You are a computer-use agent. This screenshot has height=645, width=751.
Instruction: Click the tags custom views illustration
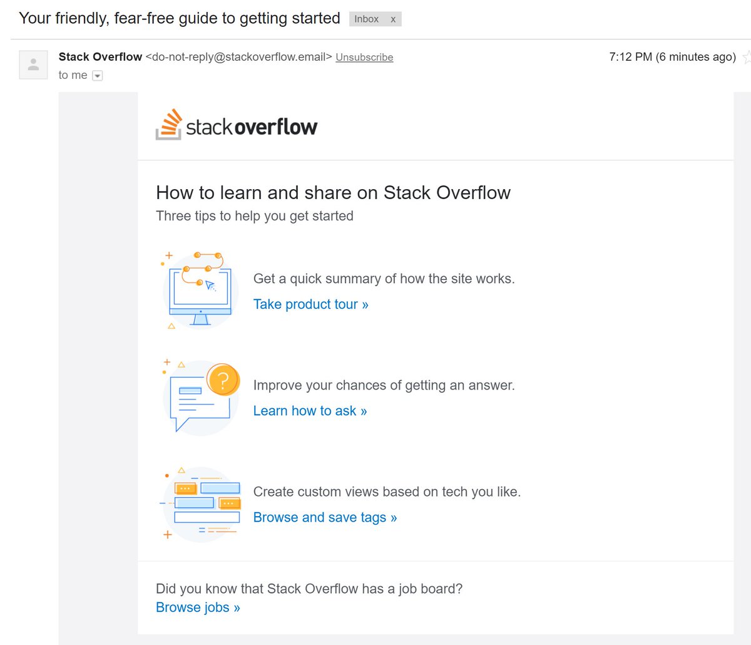[x=200, y=503]
